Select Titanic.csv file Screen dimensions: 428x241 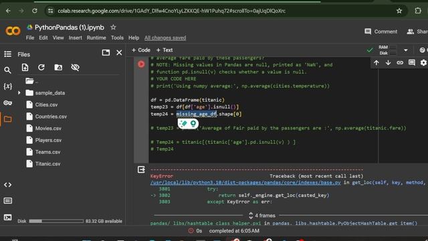pyautogui.click(x=47, y=163)
